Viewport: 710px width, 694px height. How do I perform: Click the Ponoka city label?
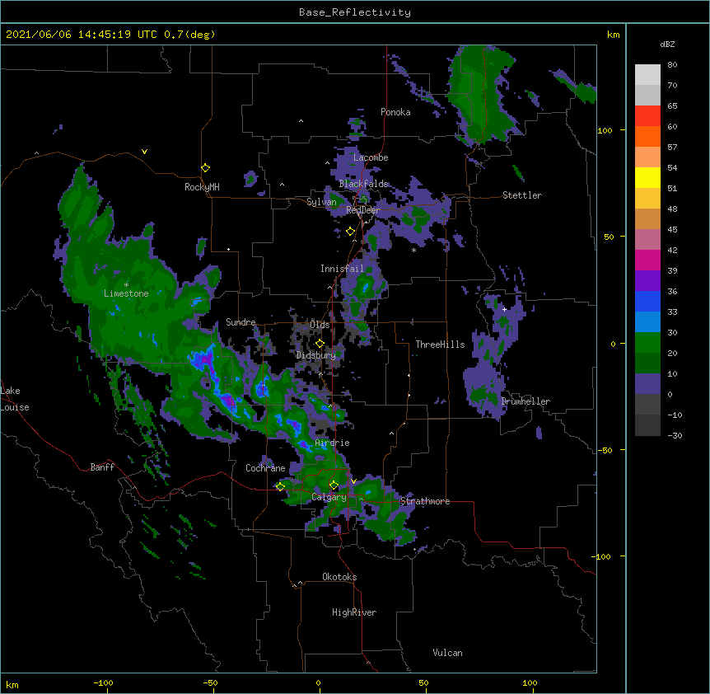pyautogui.click(x=395, y=112)
